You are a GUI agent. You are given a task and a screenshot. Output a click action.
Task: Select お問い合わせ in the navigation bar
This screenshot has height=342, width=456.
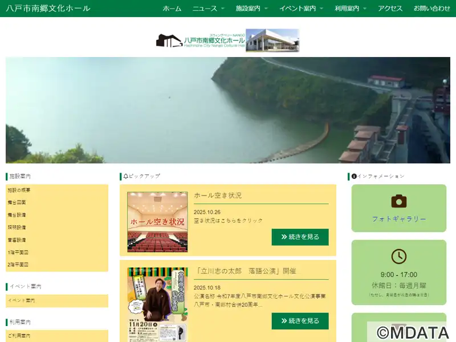tap(431, 9)
